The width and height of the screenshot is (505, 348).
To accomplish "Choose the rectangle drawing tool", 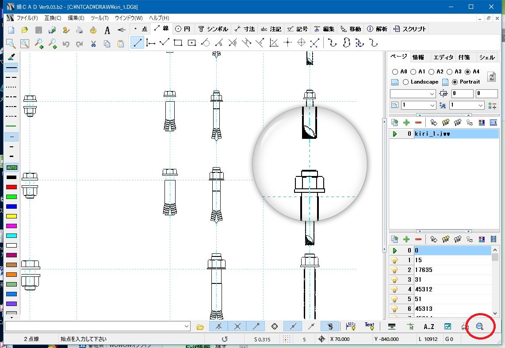I will tap(178, 42).
